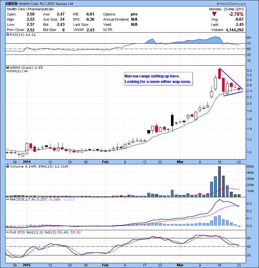The image size is (259, 268).
Task: Select the Annual Dividend value N/A
Action: (x=134, y=19)
